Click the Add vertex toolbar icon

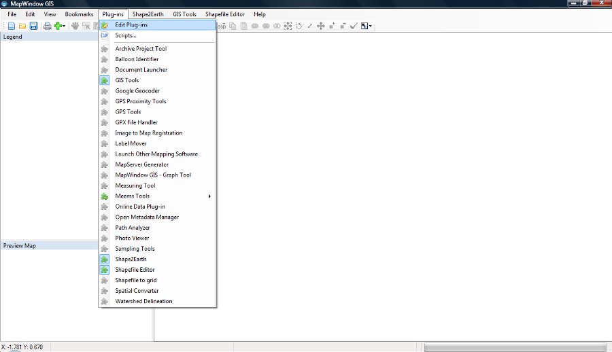click(332, 26)
